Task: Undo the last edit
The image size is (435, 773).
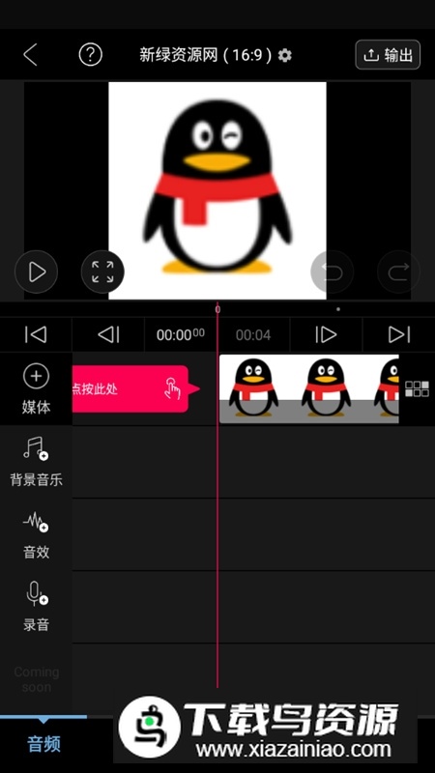Action: [x=332, y=272]
